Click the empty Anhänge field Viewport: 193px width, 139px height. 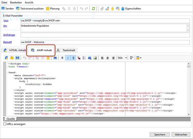(x=105, y=35)
